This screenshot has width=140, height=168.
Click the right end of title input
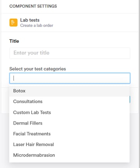coord(127,53)
